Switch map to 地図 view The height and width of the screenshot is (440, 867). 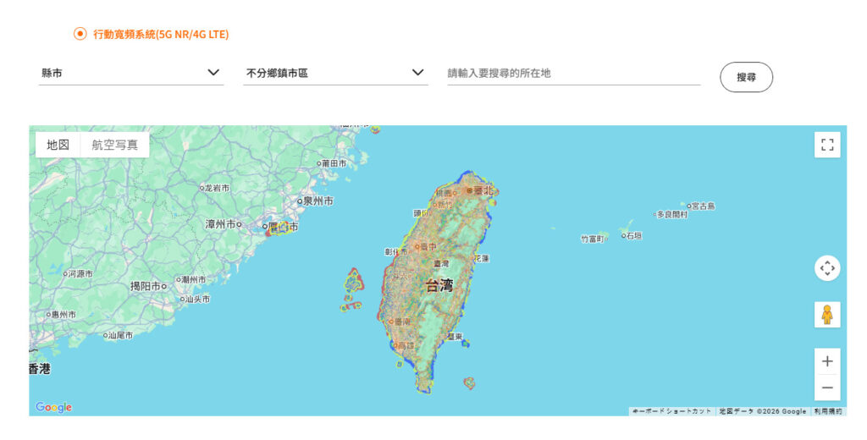coord(58,145)
